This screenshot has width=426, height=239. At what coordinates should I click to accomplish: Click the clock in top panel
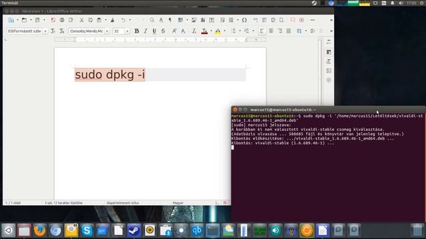pos(411,3)
